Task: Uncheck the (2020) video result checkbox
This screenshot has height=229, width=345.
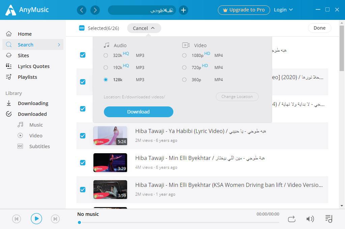Action: tap(83, 82)
